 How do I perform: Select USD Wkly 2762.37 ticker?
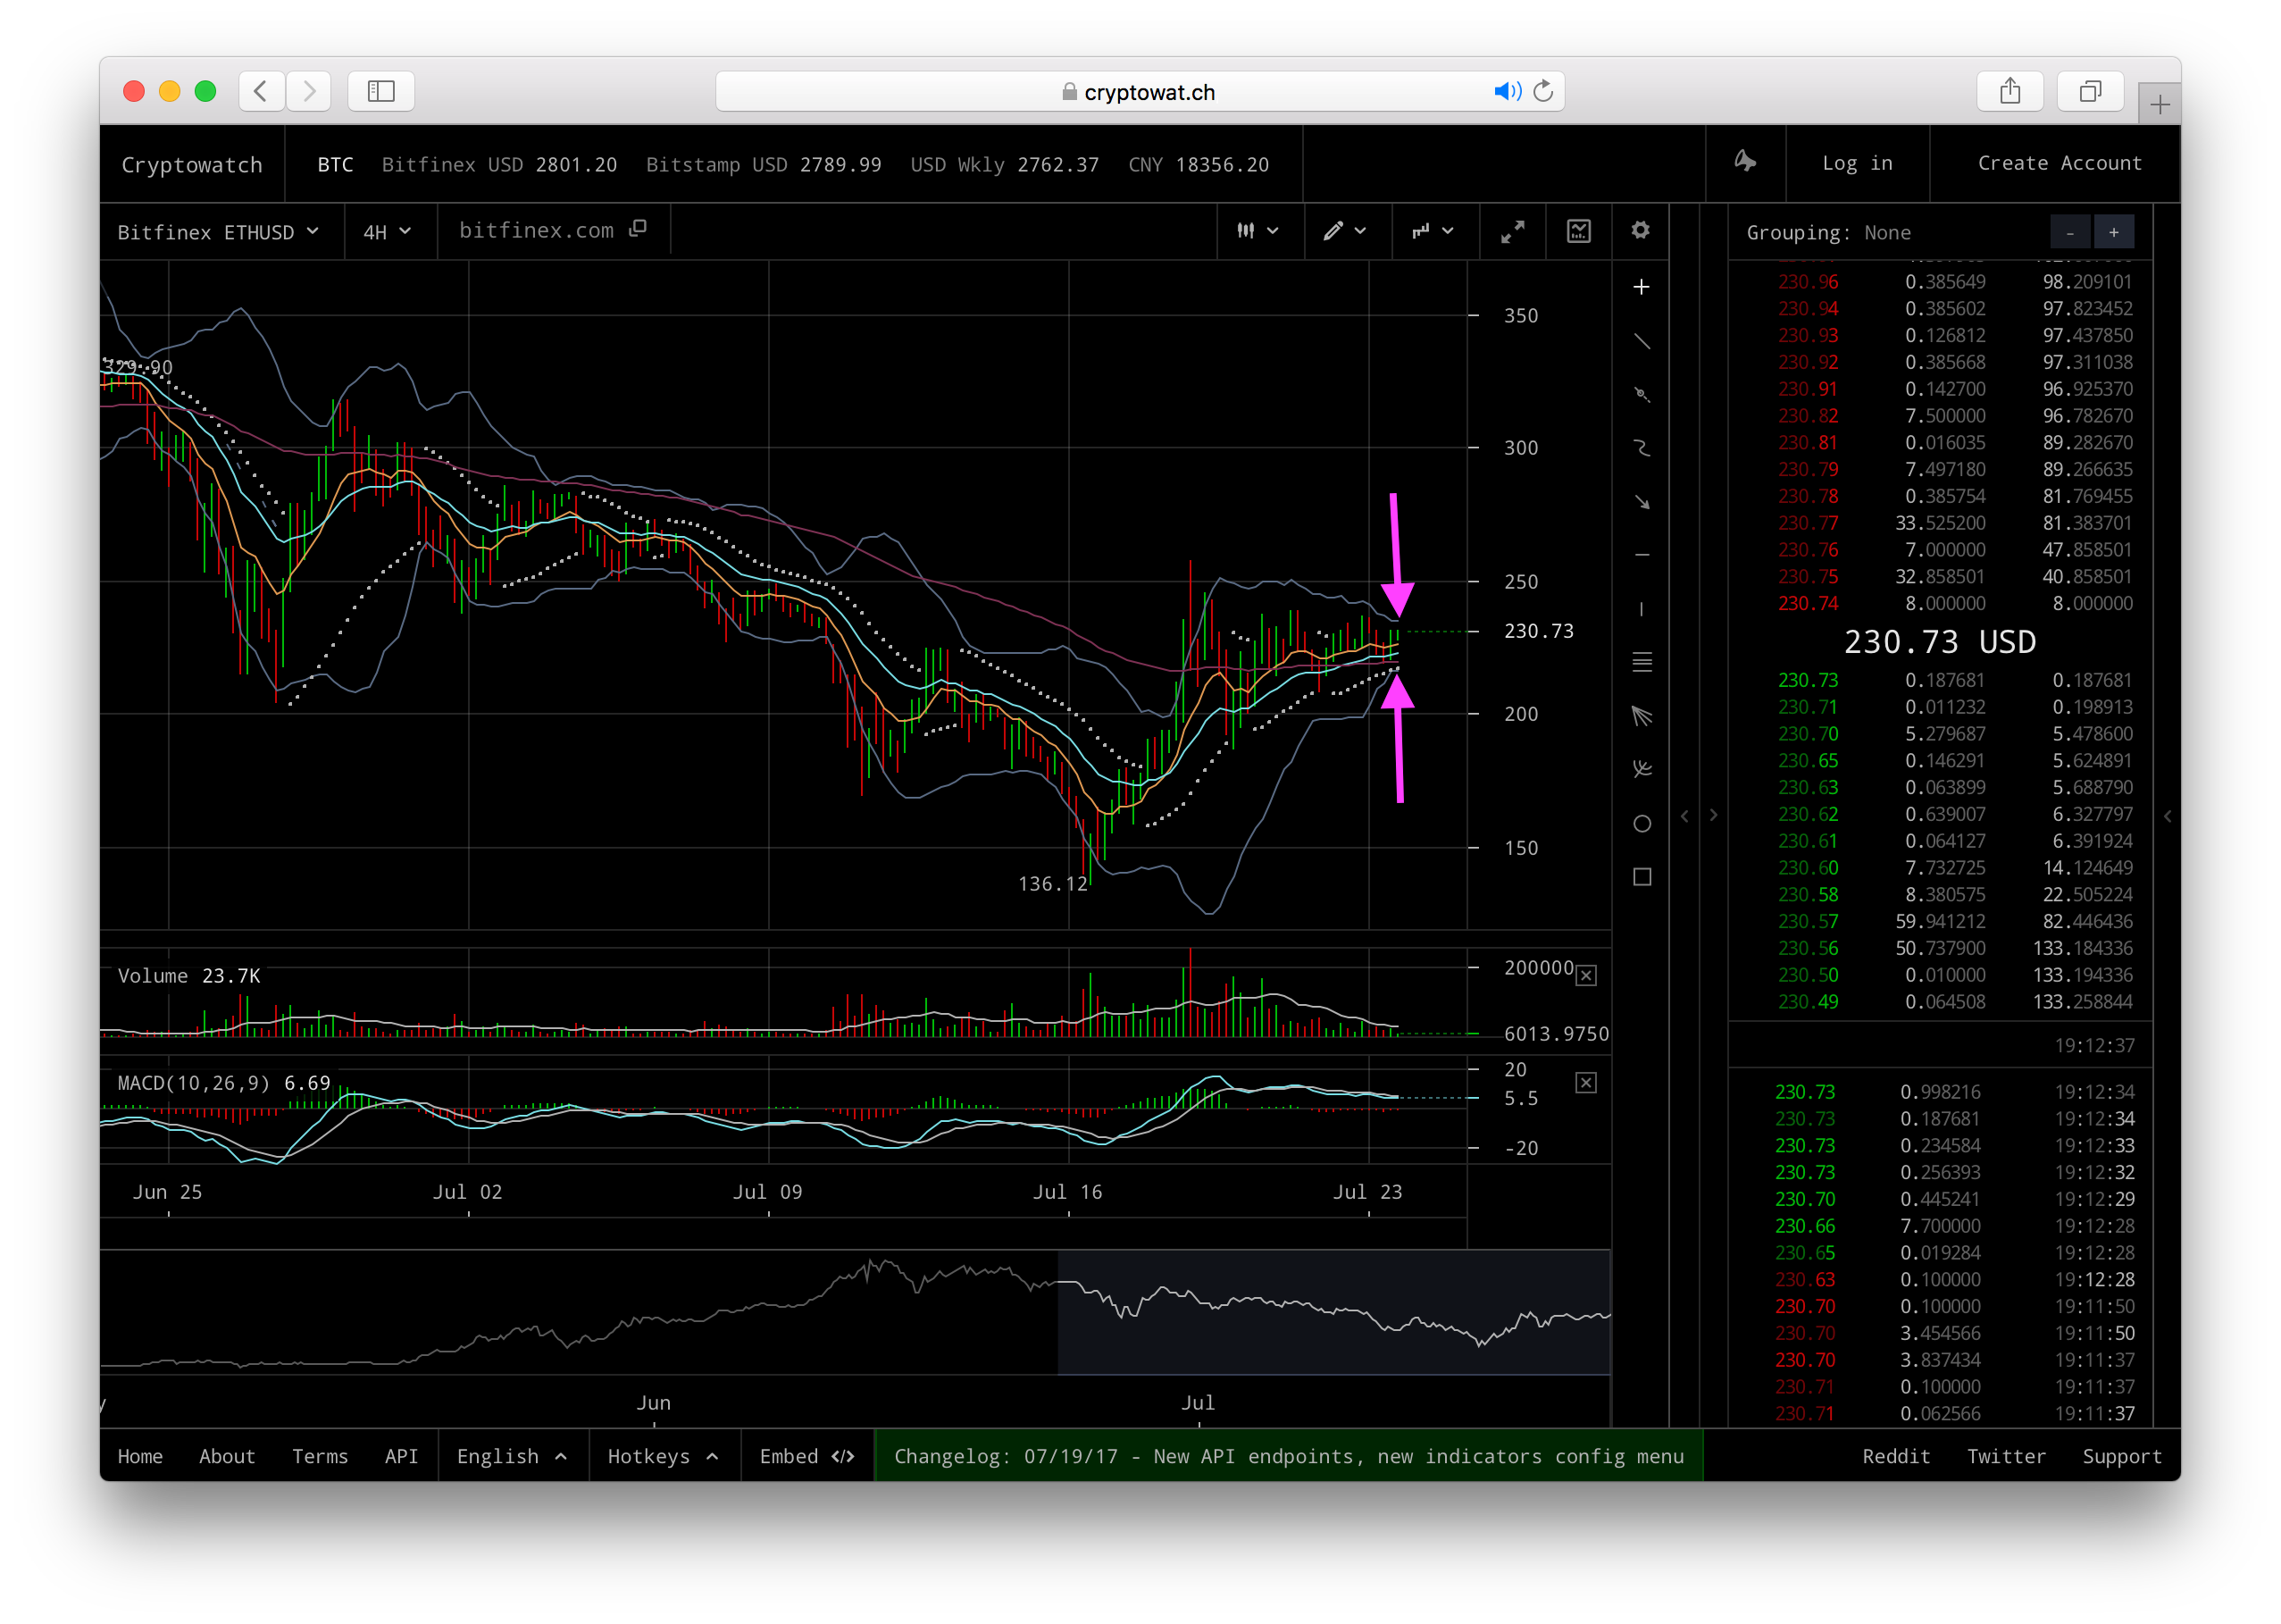pyautogui.click(x=1005, y=165)
